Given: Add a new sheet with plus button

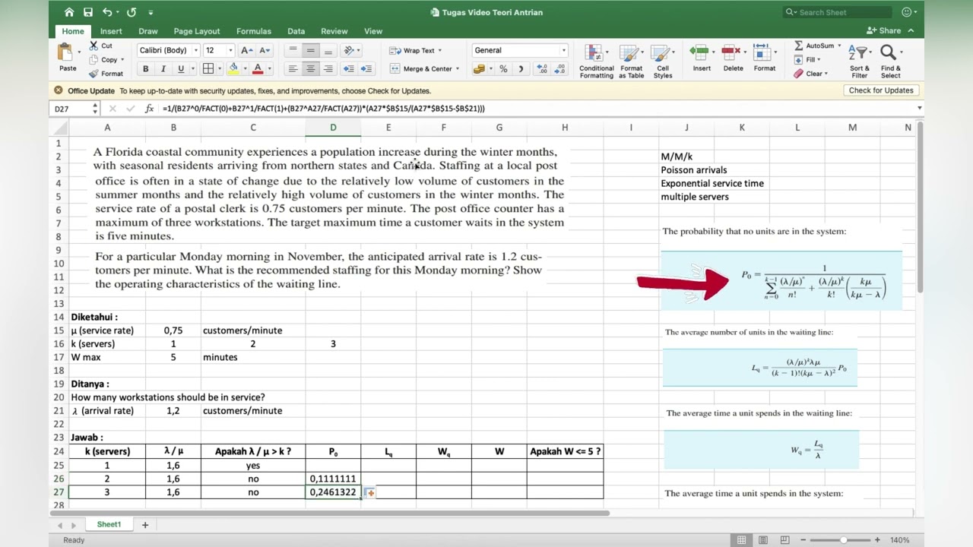Looking at the screenshot, I should click(144, 524).
